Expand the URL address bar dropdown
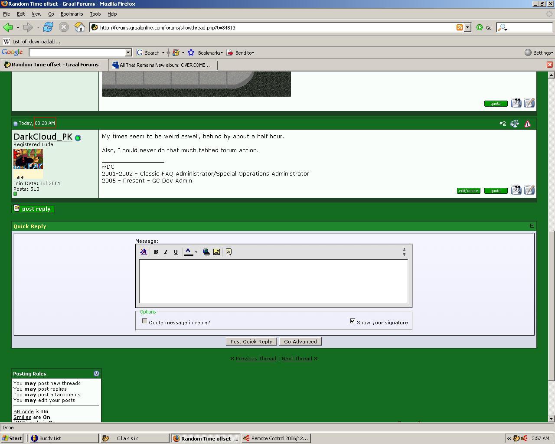 [467, 27]
